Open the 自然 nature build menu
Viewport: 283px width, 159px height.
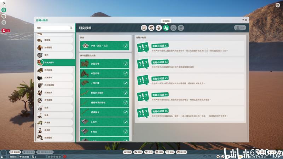point(149,152)
